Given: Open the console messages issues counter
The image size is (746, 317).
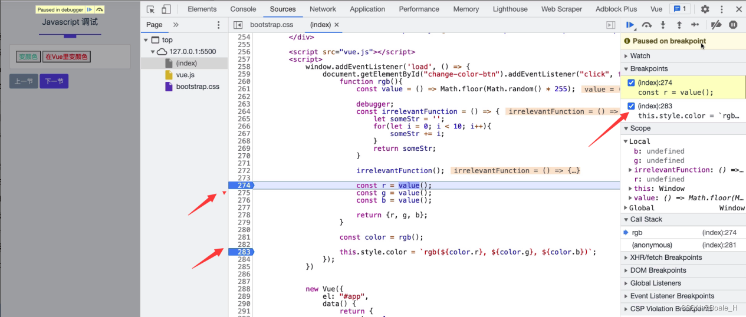Looking at the screenshot, I should (681, 9).
